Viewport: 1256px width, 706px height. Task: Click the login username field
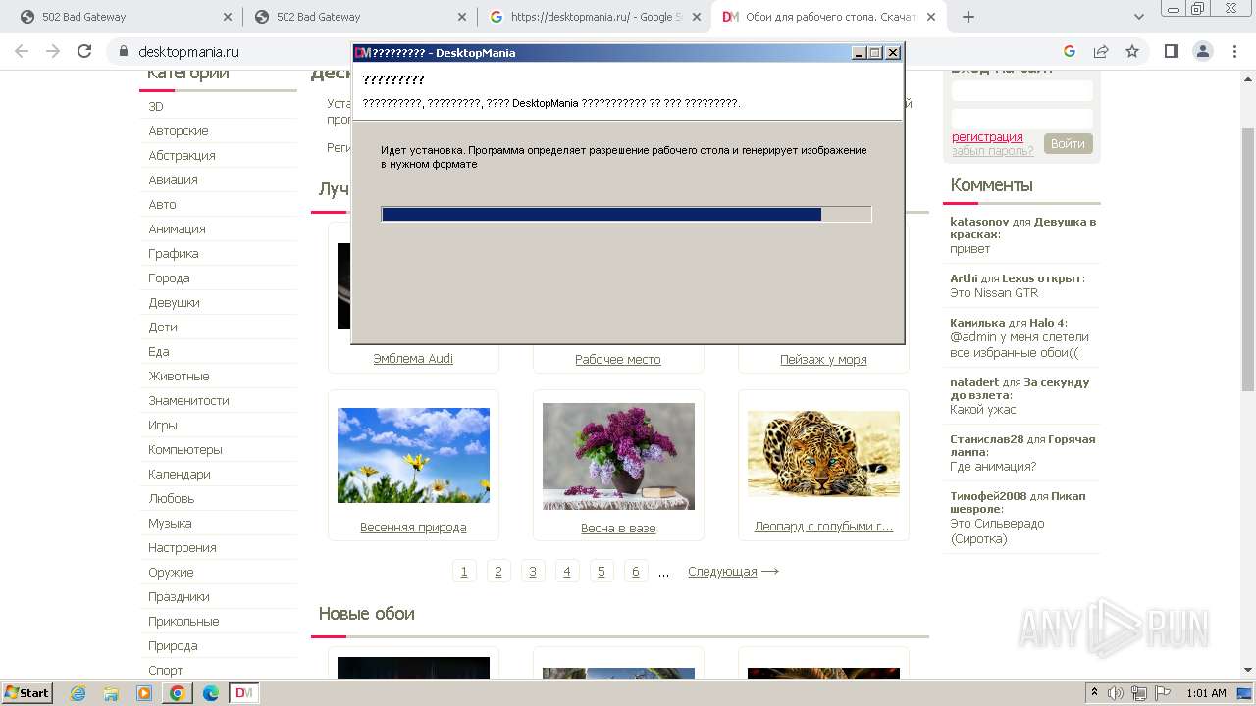[x=1021, y=91]
